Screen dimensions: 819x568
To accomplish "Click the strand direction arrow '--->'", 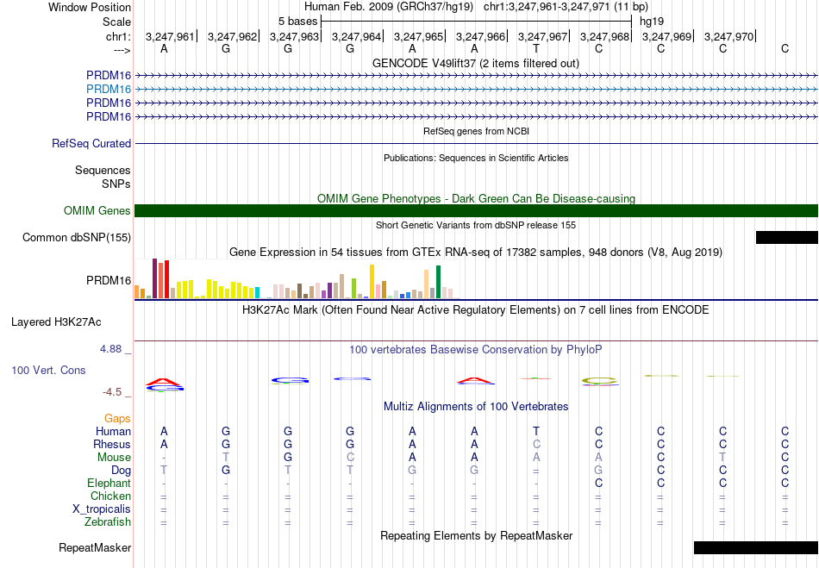I will point(122,50).
